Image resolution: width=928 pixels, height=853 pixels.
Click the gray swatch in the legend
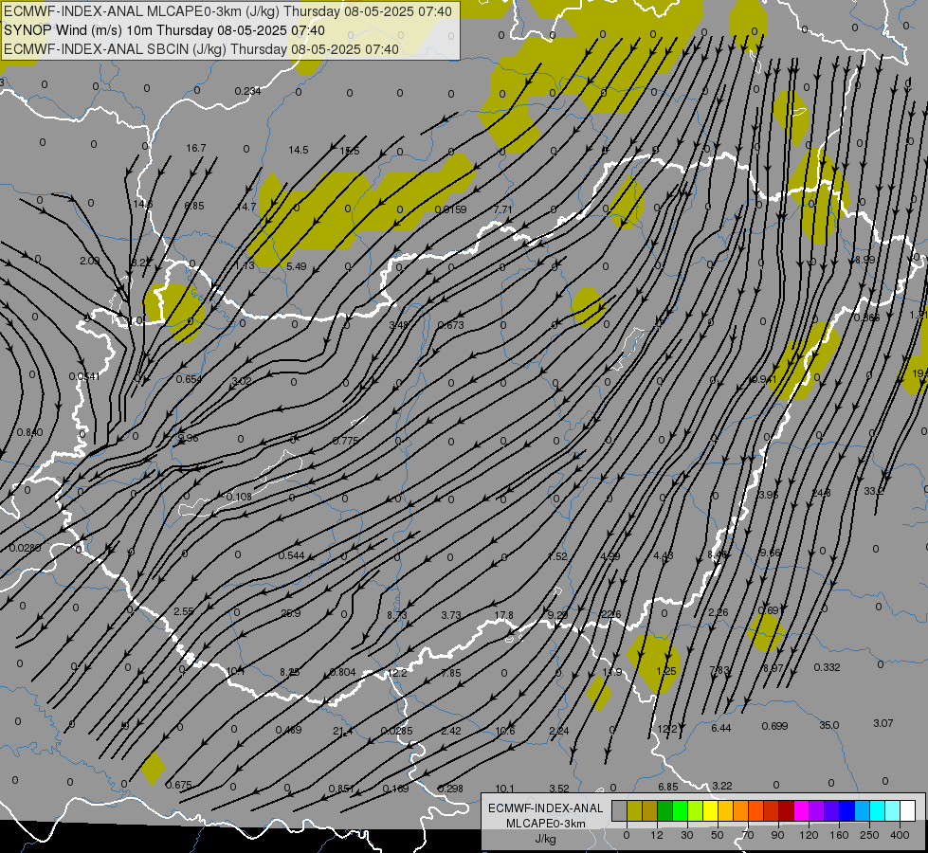(620, 811)
